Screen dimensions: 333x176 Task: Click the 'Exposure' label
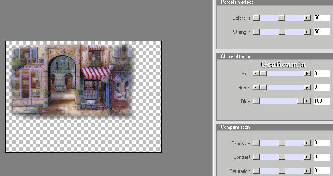[241, 143]
